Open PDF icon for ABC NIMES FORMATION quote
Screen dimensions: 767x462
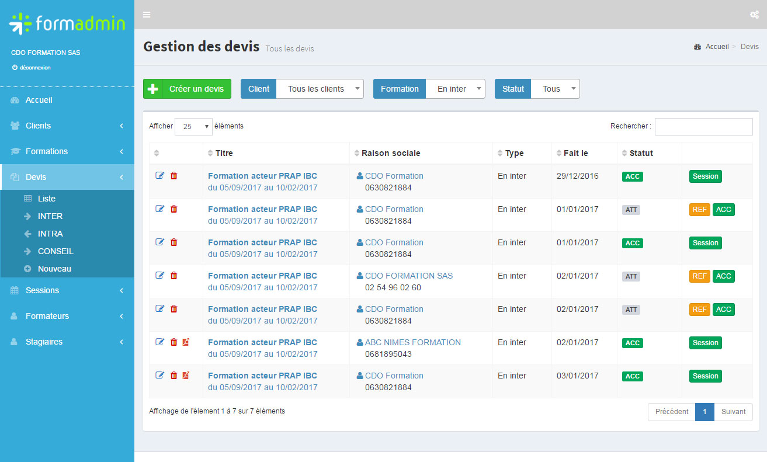186,342
